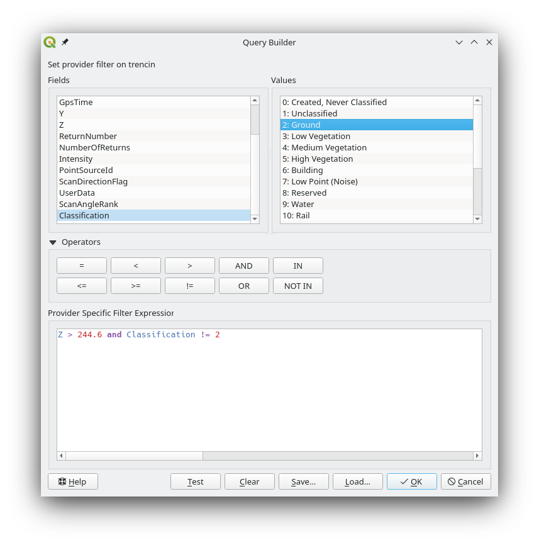This screenshot has height=545, width=539.
Task: Add the >= operator
Action: coord(136,286)
